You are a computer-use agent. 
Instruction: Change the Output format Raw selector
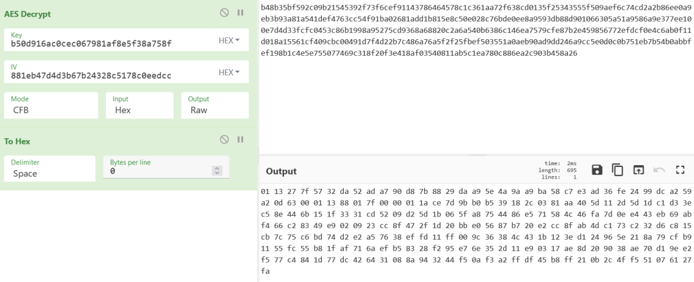pos(215,105)
